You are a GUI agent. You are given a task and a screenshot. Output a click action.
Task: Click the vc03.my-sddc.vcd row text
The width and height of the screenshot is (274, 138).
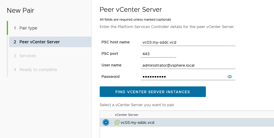click(137, 122)
